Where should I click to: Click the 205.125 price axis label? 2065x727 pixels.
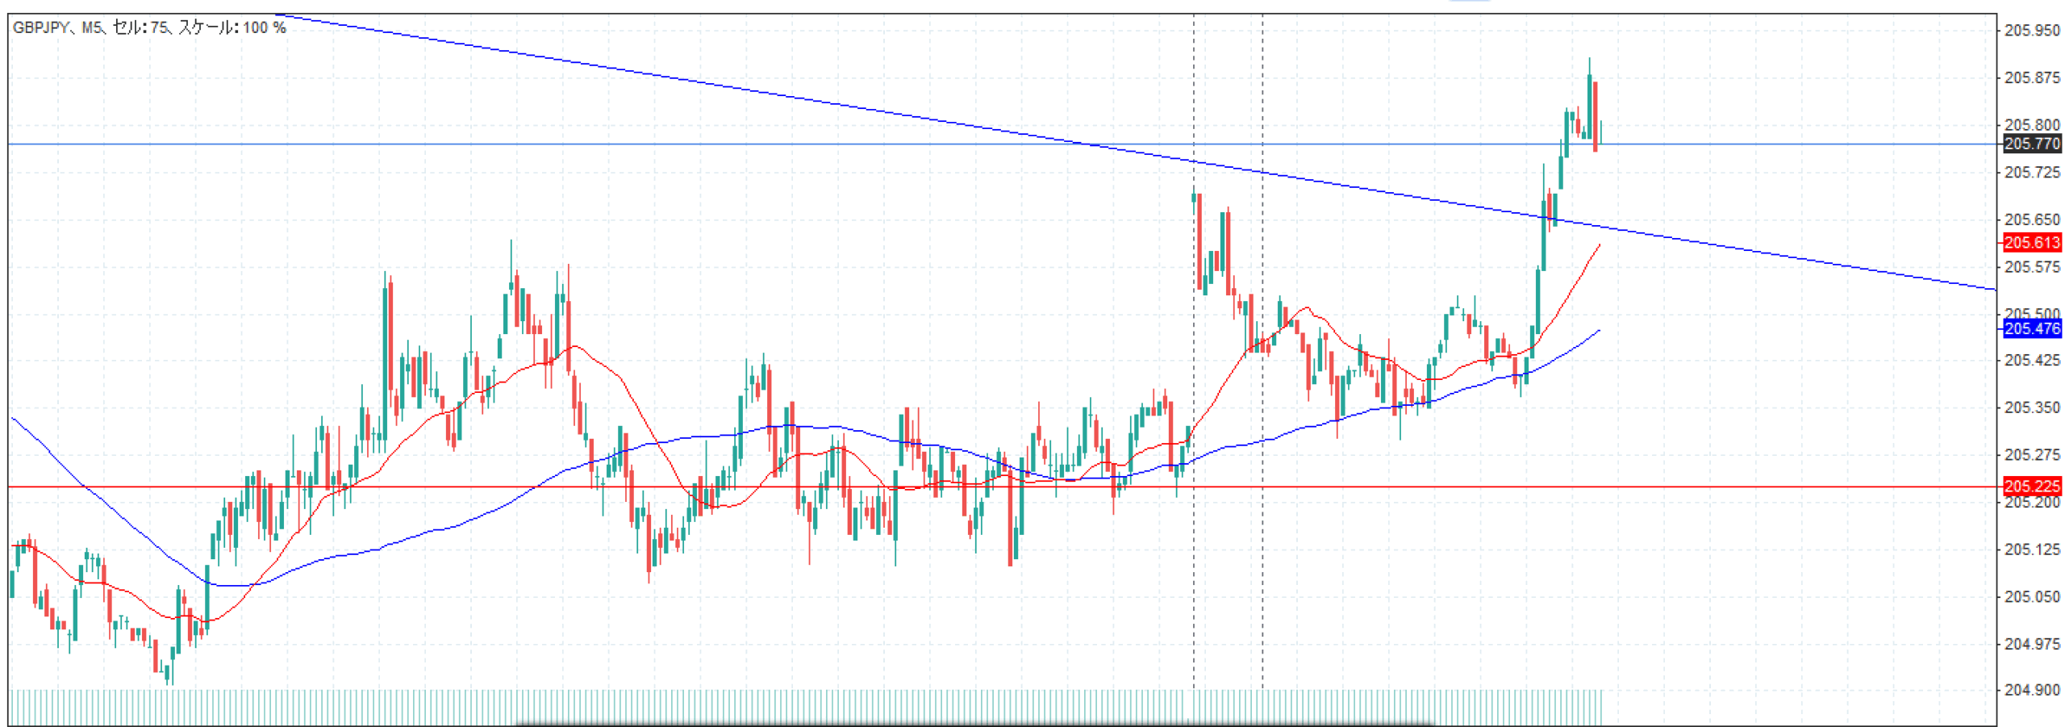point(2031,549)
